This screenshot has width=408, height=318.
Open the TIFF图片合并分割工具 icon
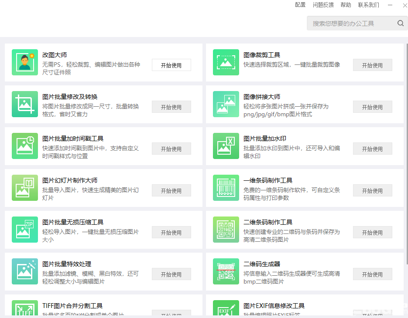tap(25, 309)
